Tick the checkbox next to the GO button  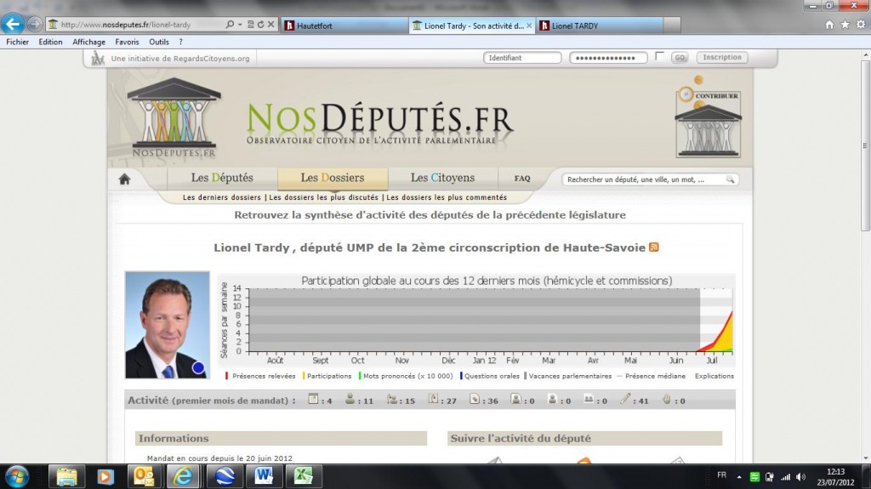(659, 56)
